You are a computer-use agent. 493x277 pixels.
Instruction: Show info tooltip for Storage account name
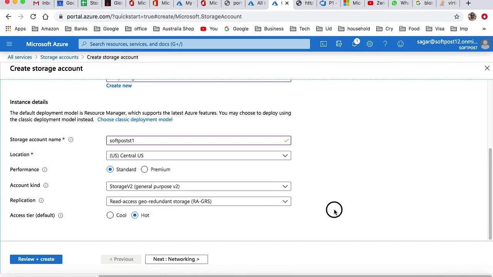click(71, 140)
